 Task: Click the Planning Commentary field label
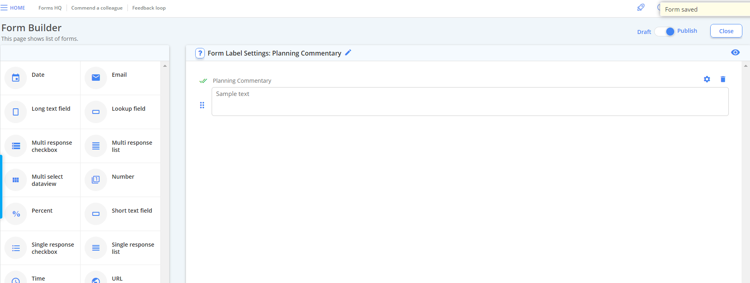(x=242, y=81)
